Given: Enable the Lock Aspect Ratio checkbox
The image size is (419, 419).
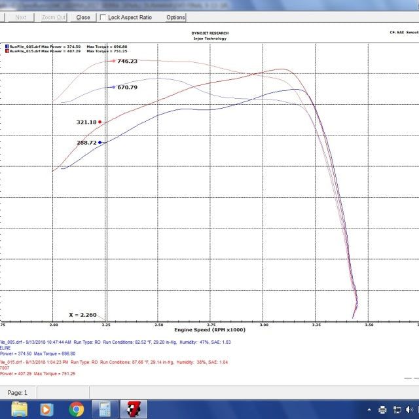Looking at the screenshot, I should 103,18.
